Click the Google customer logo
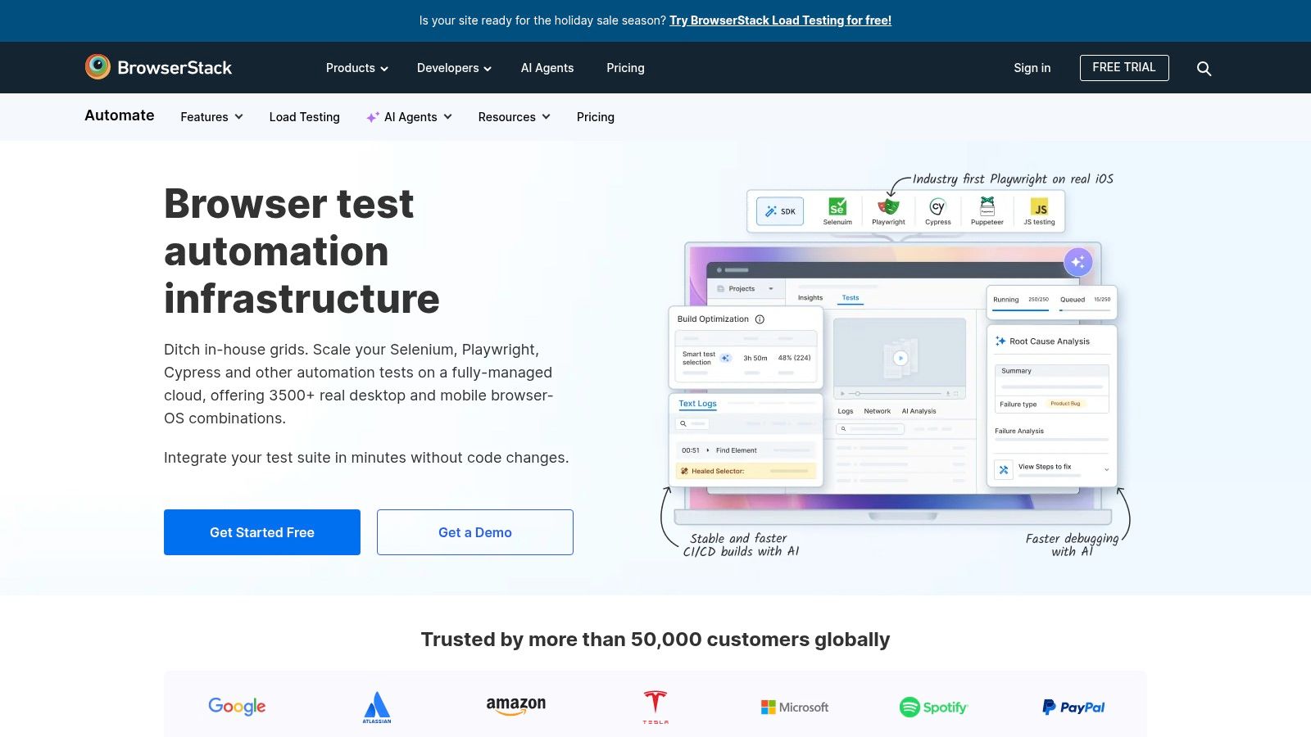 237,706
